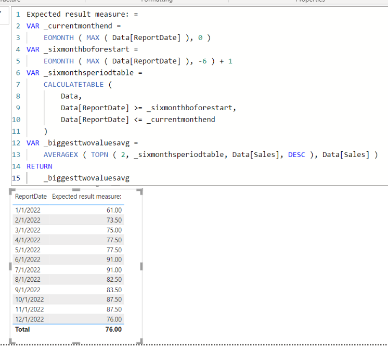Image resolution: width=388 pixels, height=351 pixels.
Task: Click the bold 76.00 total value
Action: click(x=113, y=330)
